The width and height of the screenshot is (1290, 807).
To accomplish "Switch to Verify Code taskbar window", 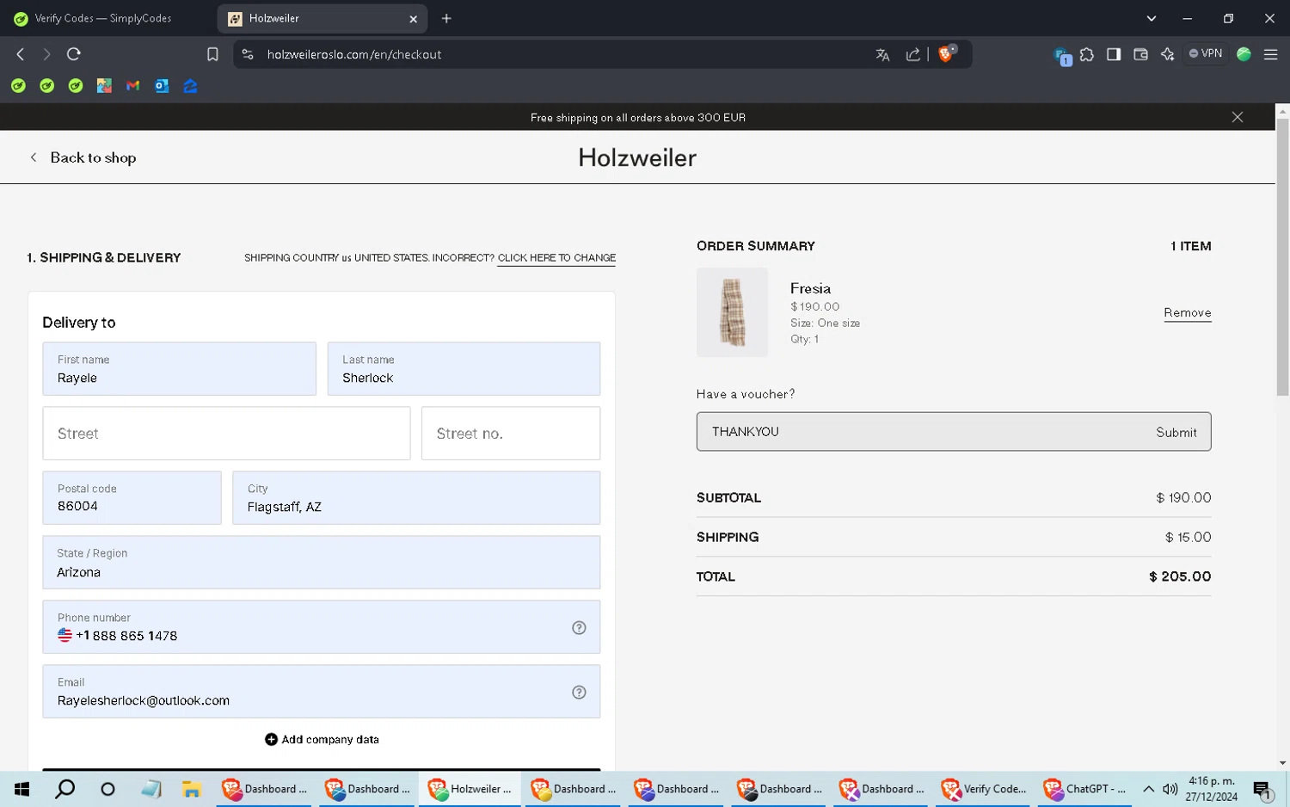I will (x=984, y=789).
